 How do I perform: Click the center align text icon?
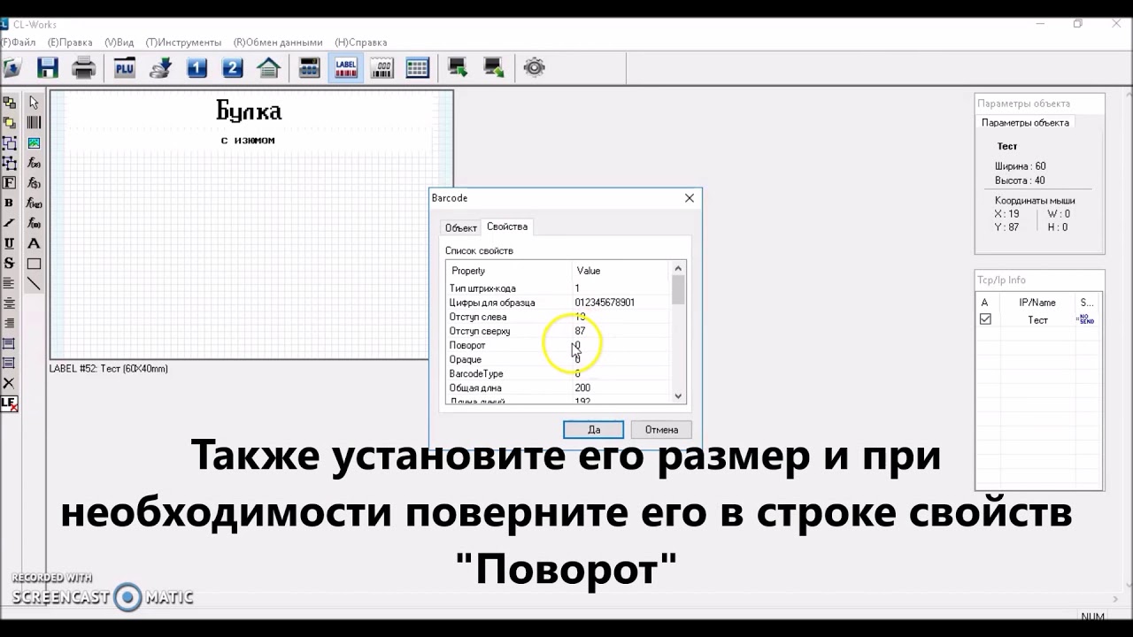tap(9, 303)
